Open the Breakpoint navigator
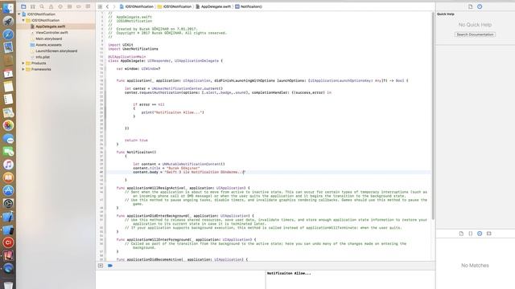Viewport: 515px width, 289px height. 79,6
